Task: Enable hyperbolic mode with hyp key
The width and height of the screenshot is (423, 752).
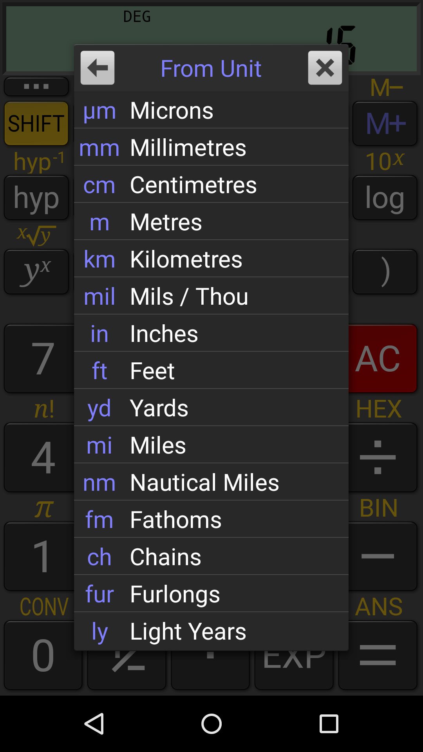Action: pos(36,198)
